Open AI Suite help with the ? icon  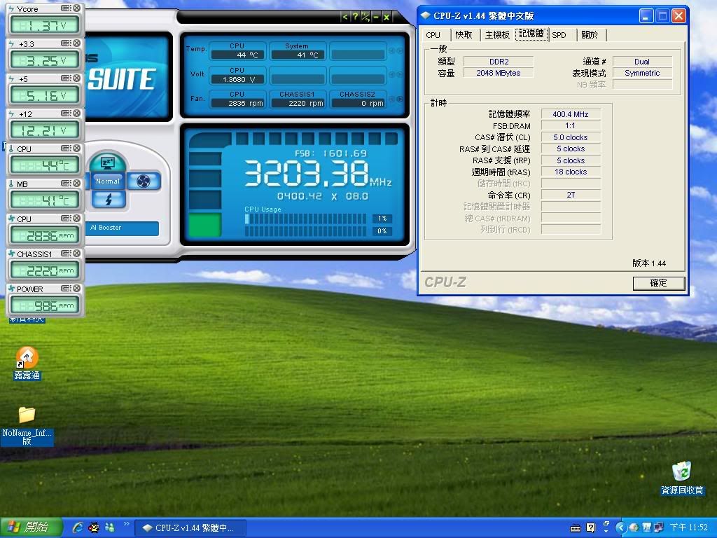355,17
